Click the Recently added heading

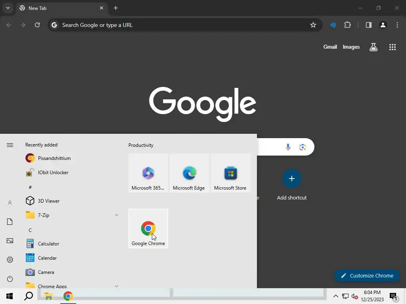pyautogui.click(x=41, y=145)
